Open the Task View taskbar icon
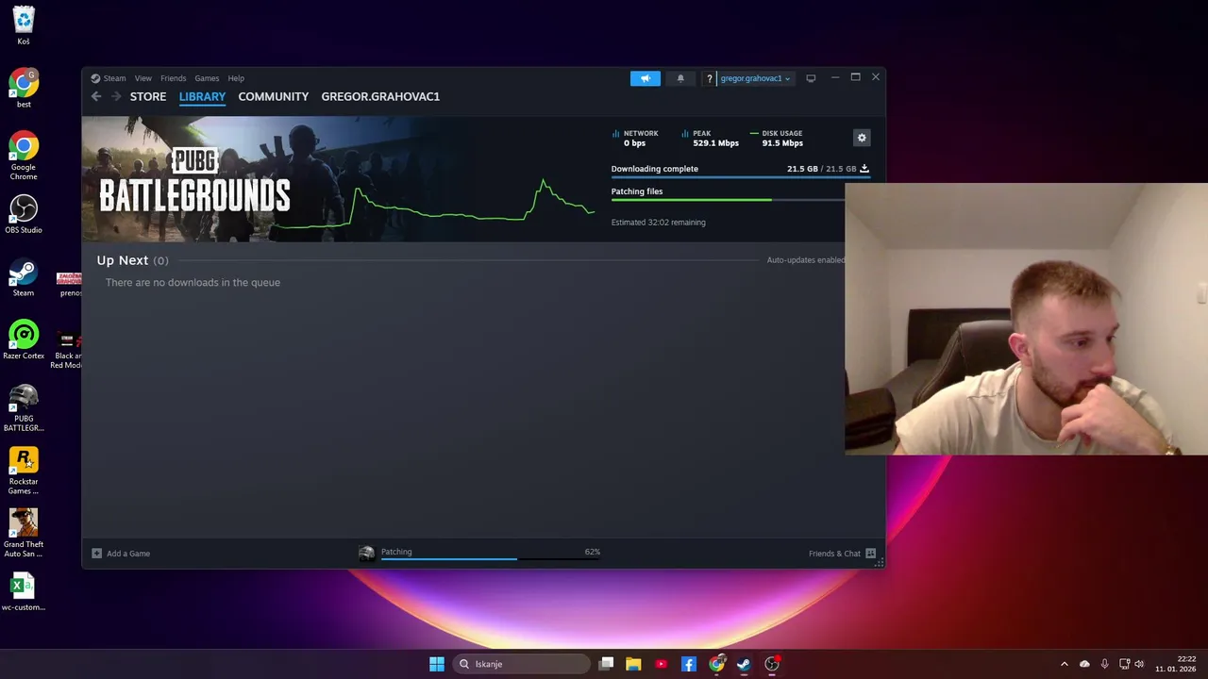 (x=606, y=664)
